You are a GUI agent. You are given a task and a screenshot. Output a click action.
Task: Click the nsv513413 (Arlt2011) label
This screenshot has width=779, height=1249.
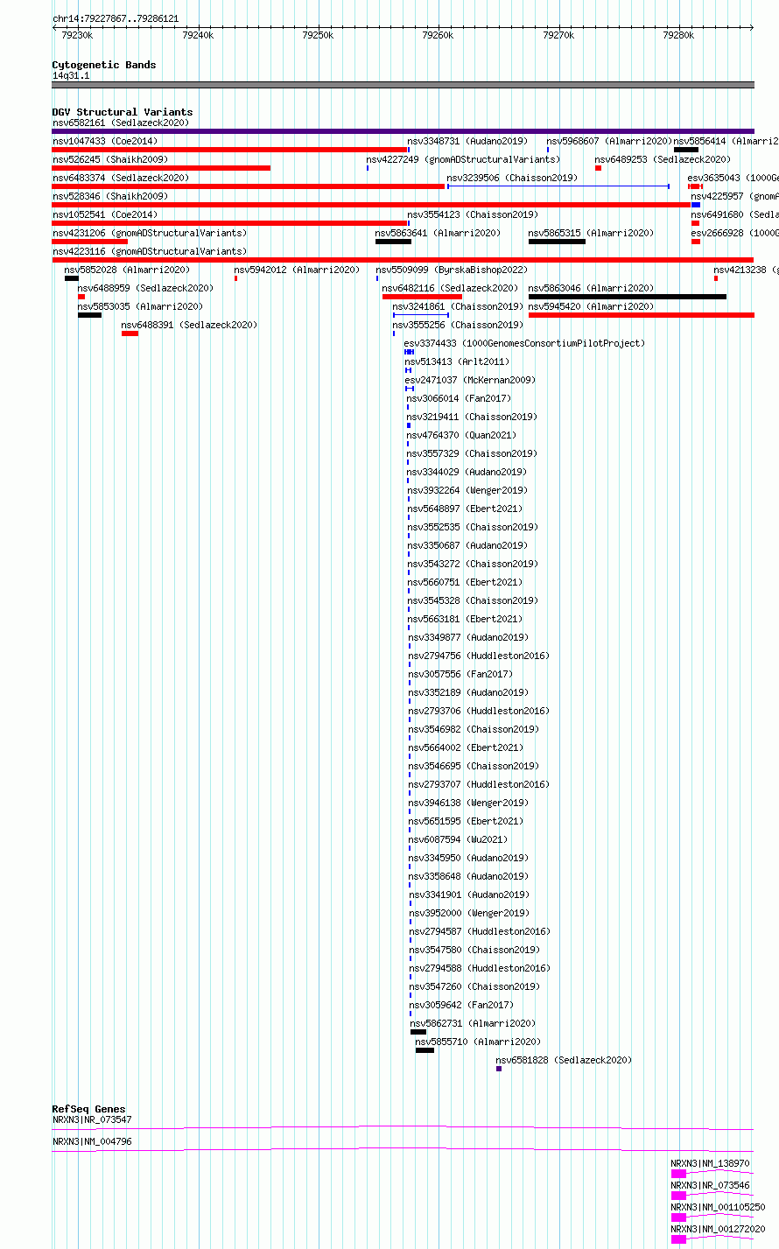[x=456, y=362]
